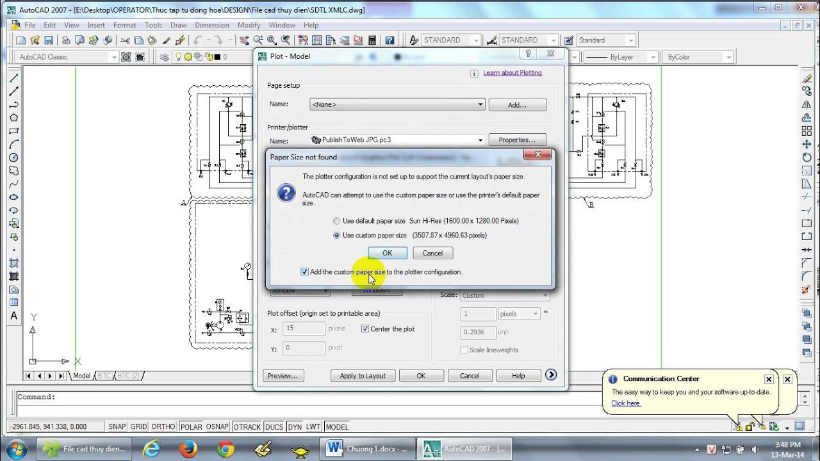Image resolution: width=820 pixels, height=461 pixels.
Task: Open QuickCalc calculator icon
Action: [372, 40]
